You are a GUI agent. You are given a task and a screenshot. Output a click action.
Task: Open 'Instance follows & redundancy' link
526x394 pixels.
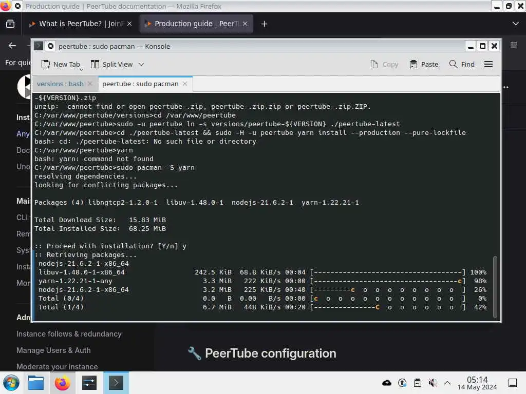coord(69,334)
